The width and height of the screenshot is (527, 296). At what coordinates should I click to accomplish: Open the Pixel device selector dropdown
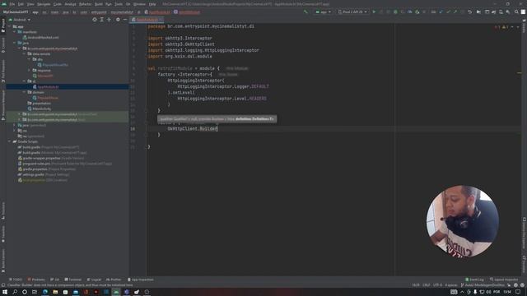click(x=352, y=12)
